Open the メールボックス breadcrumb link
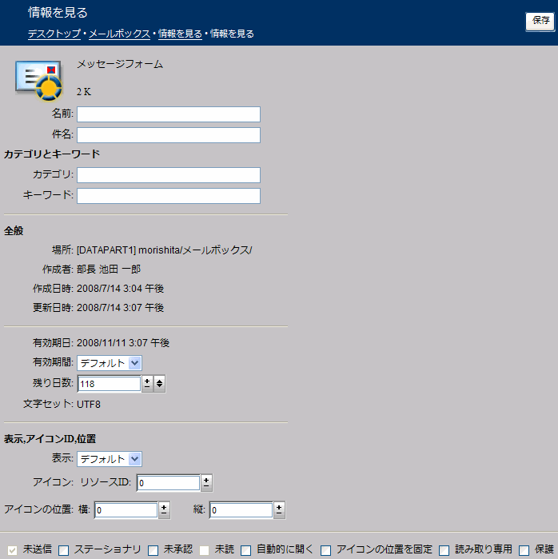Screen dimensions: 558x559 (x=119, y=34)
